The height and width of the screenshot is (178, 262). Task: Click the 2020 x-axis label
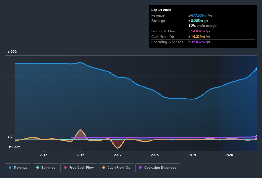(229, 155)
